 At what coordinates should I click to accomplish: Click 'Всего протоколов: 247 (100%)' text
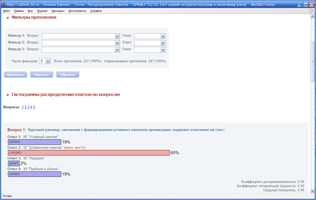[x=78, y=61]
